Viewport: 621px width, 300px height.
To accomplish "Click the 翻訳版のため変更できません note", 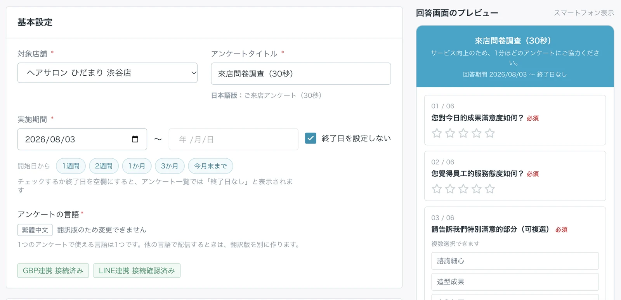I will 102,230.
